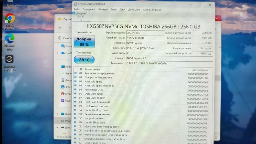Click the Колекція item in Explorer sidebar
Viewport: 256px width, 144px height.
pos(67,46)
